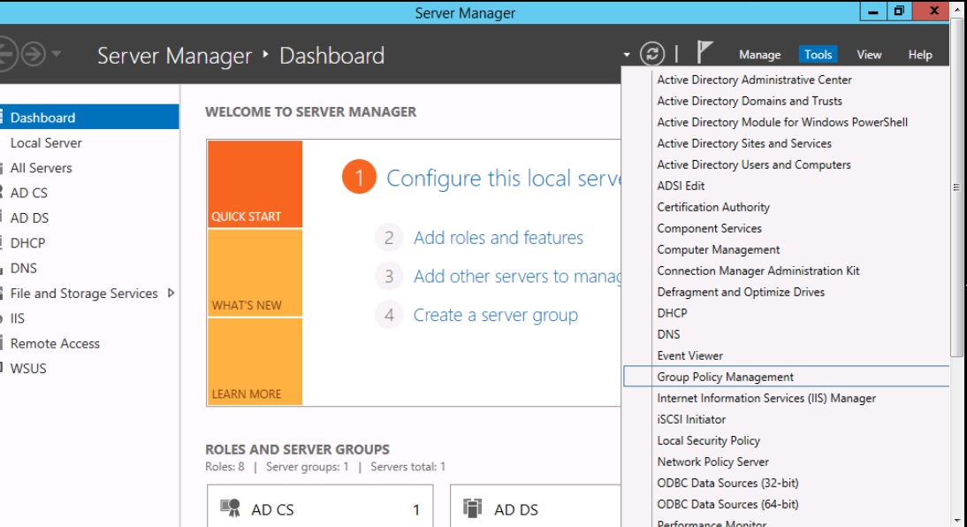This screenshot has height=527, width=967.
Task: Expand File and Storage Services submenu arrow
Action: (171, 293)
